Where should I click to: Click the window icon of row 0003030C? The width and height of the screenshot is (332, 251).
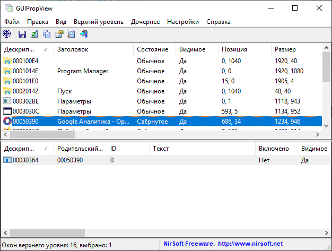(x=7, y=111)
